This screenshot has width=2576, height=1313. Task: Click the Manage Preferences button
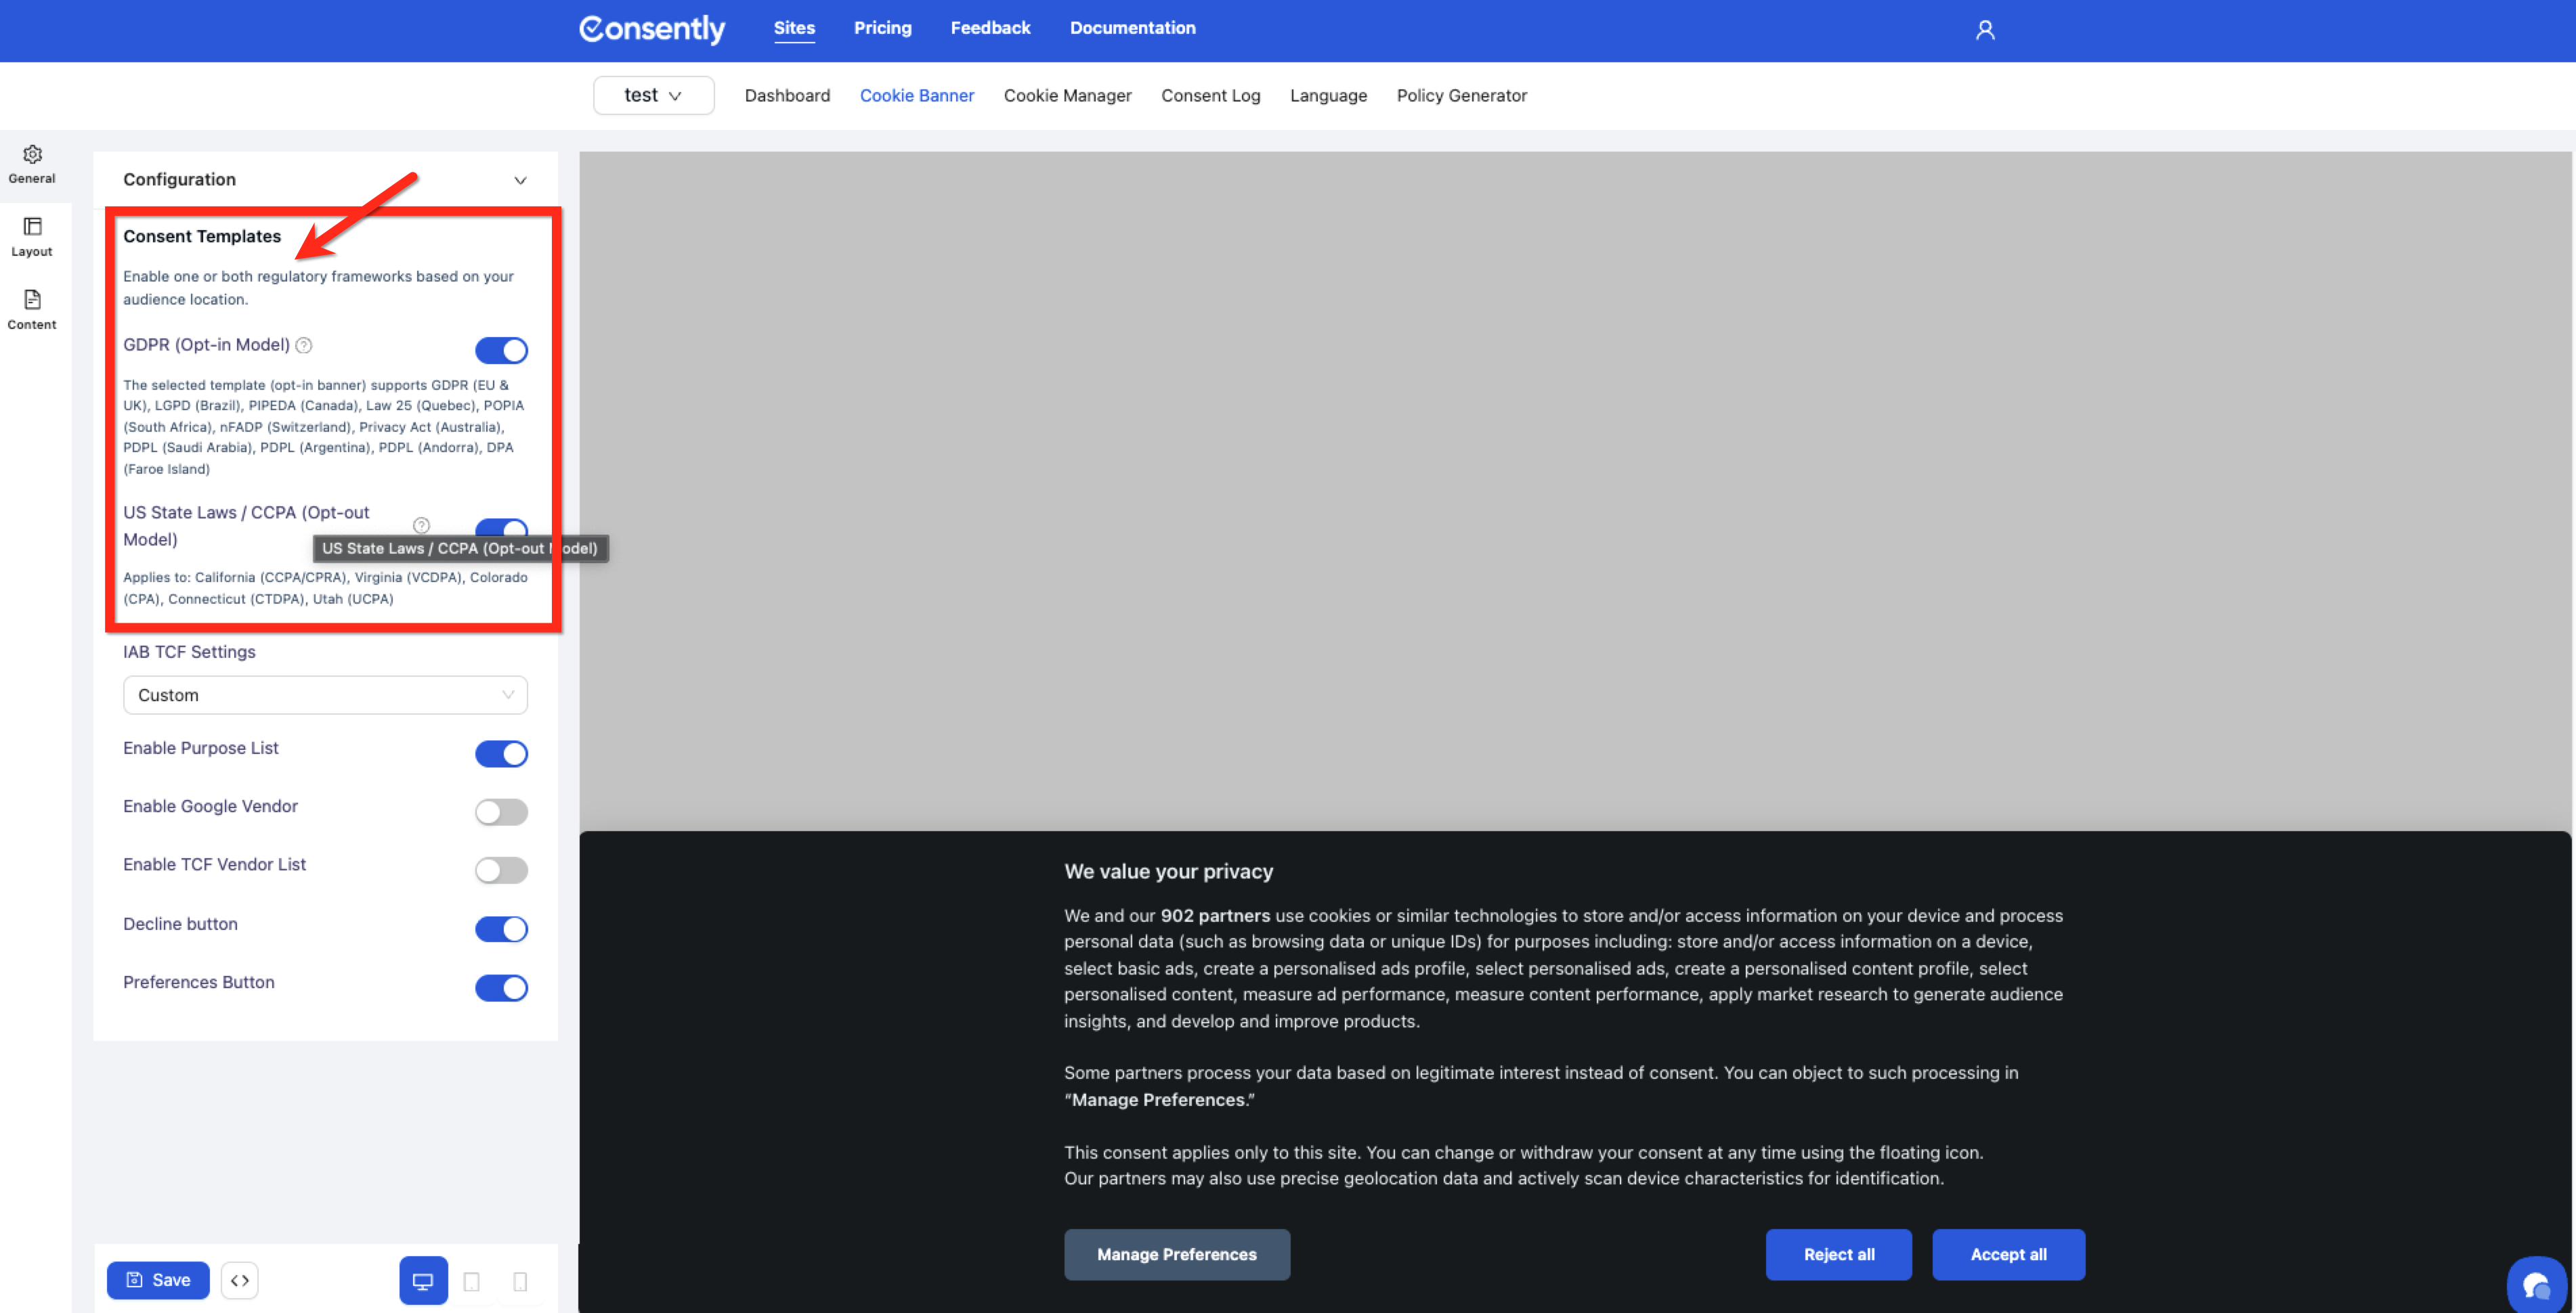click(1176, 1254)
